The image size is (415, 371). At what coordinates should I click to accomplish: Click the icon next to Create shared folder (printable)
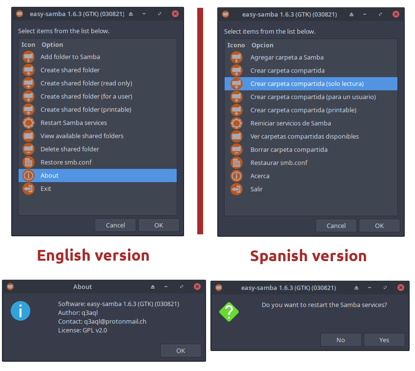tap(28, 109)
